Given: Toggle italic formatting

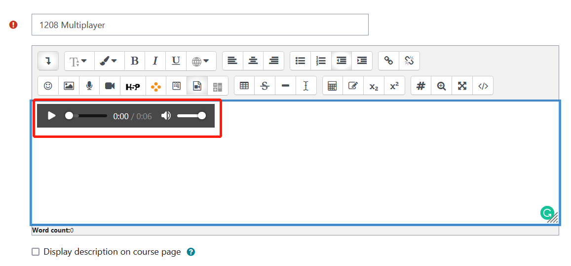Looking at the screenshot, I should point(155,61).
